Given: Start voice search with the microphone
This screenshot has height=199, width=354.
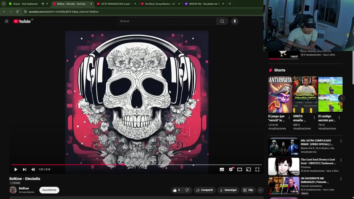Looking at the screenshot, I should pyautogui.click(x=235, y=21).
